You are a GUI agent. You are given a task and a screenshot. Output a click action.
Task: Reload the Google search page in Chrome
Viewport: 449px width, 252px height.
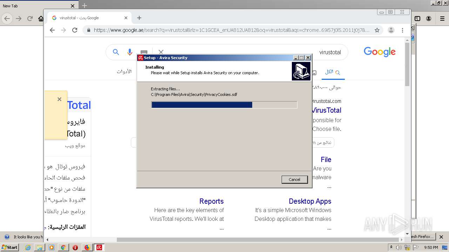(75, 30)
